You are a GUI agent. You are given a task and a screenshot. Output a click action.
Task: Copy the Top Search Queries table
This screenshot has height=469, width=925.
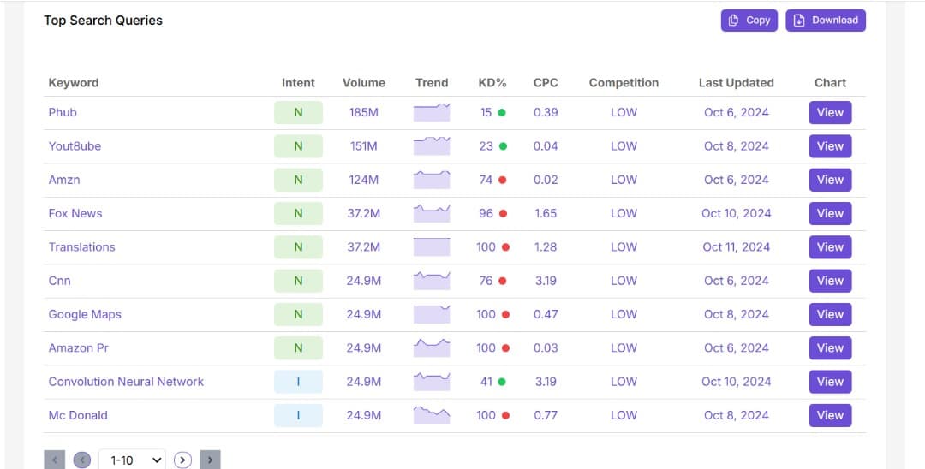[x=749, y=21]
